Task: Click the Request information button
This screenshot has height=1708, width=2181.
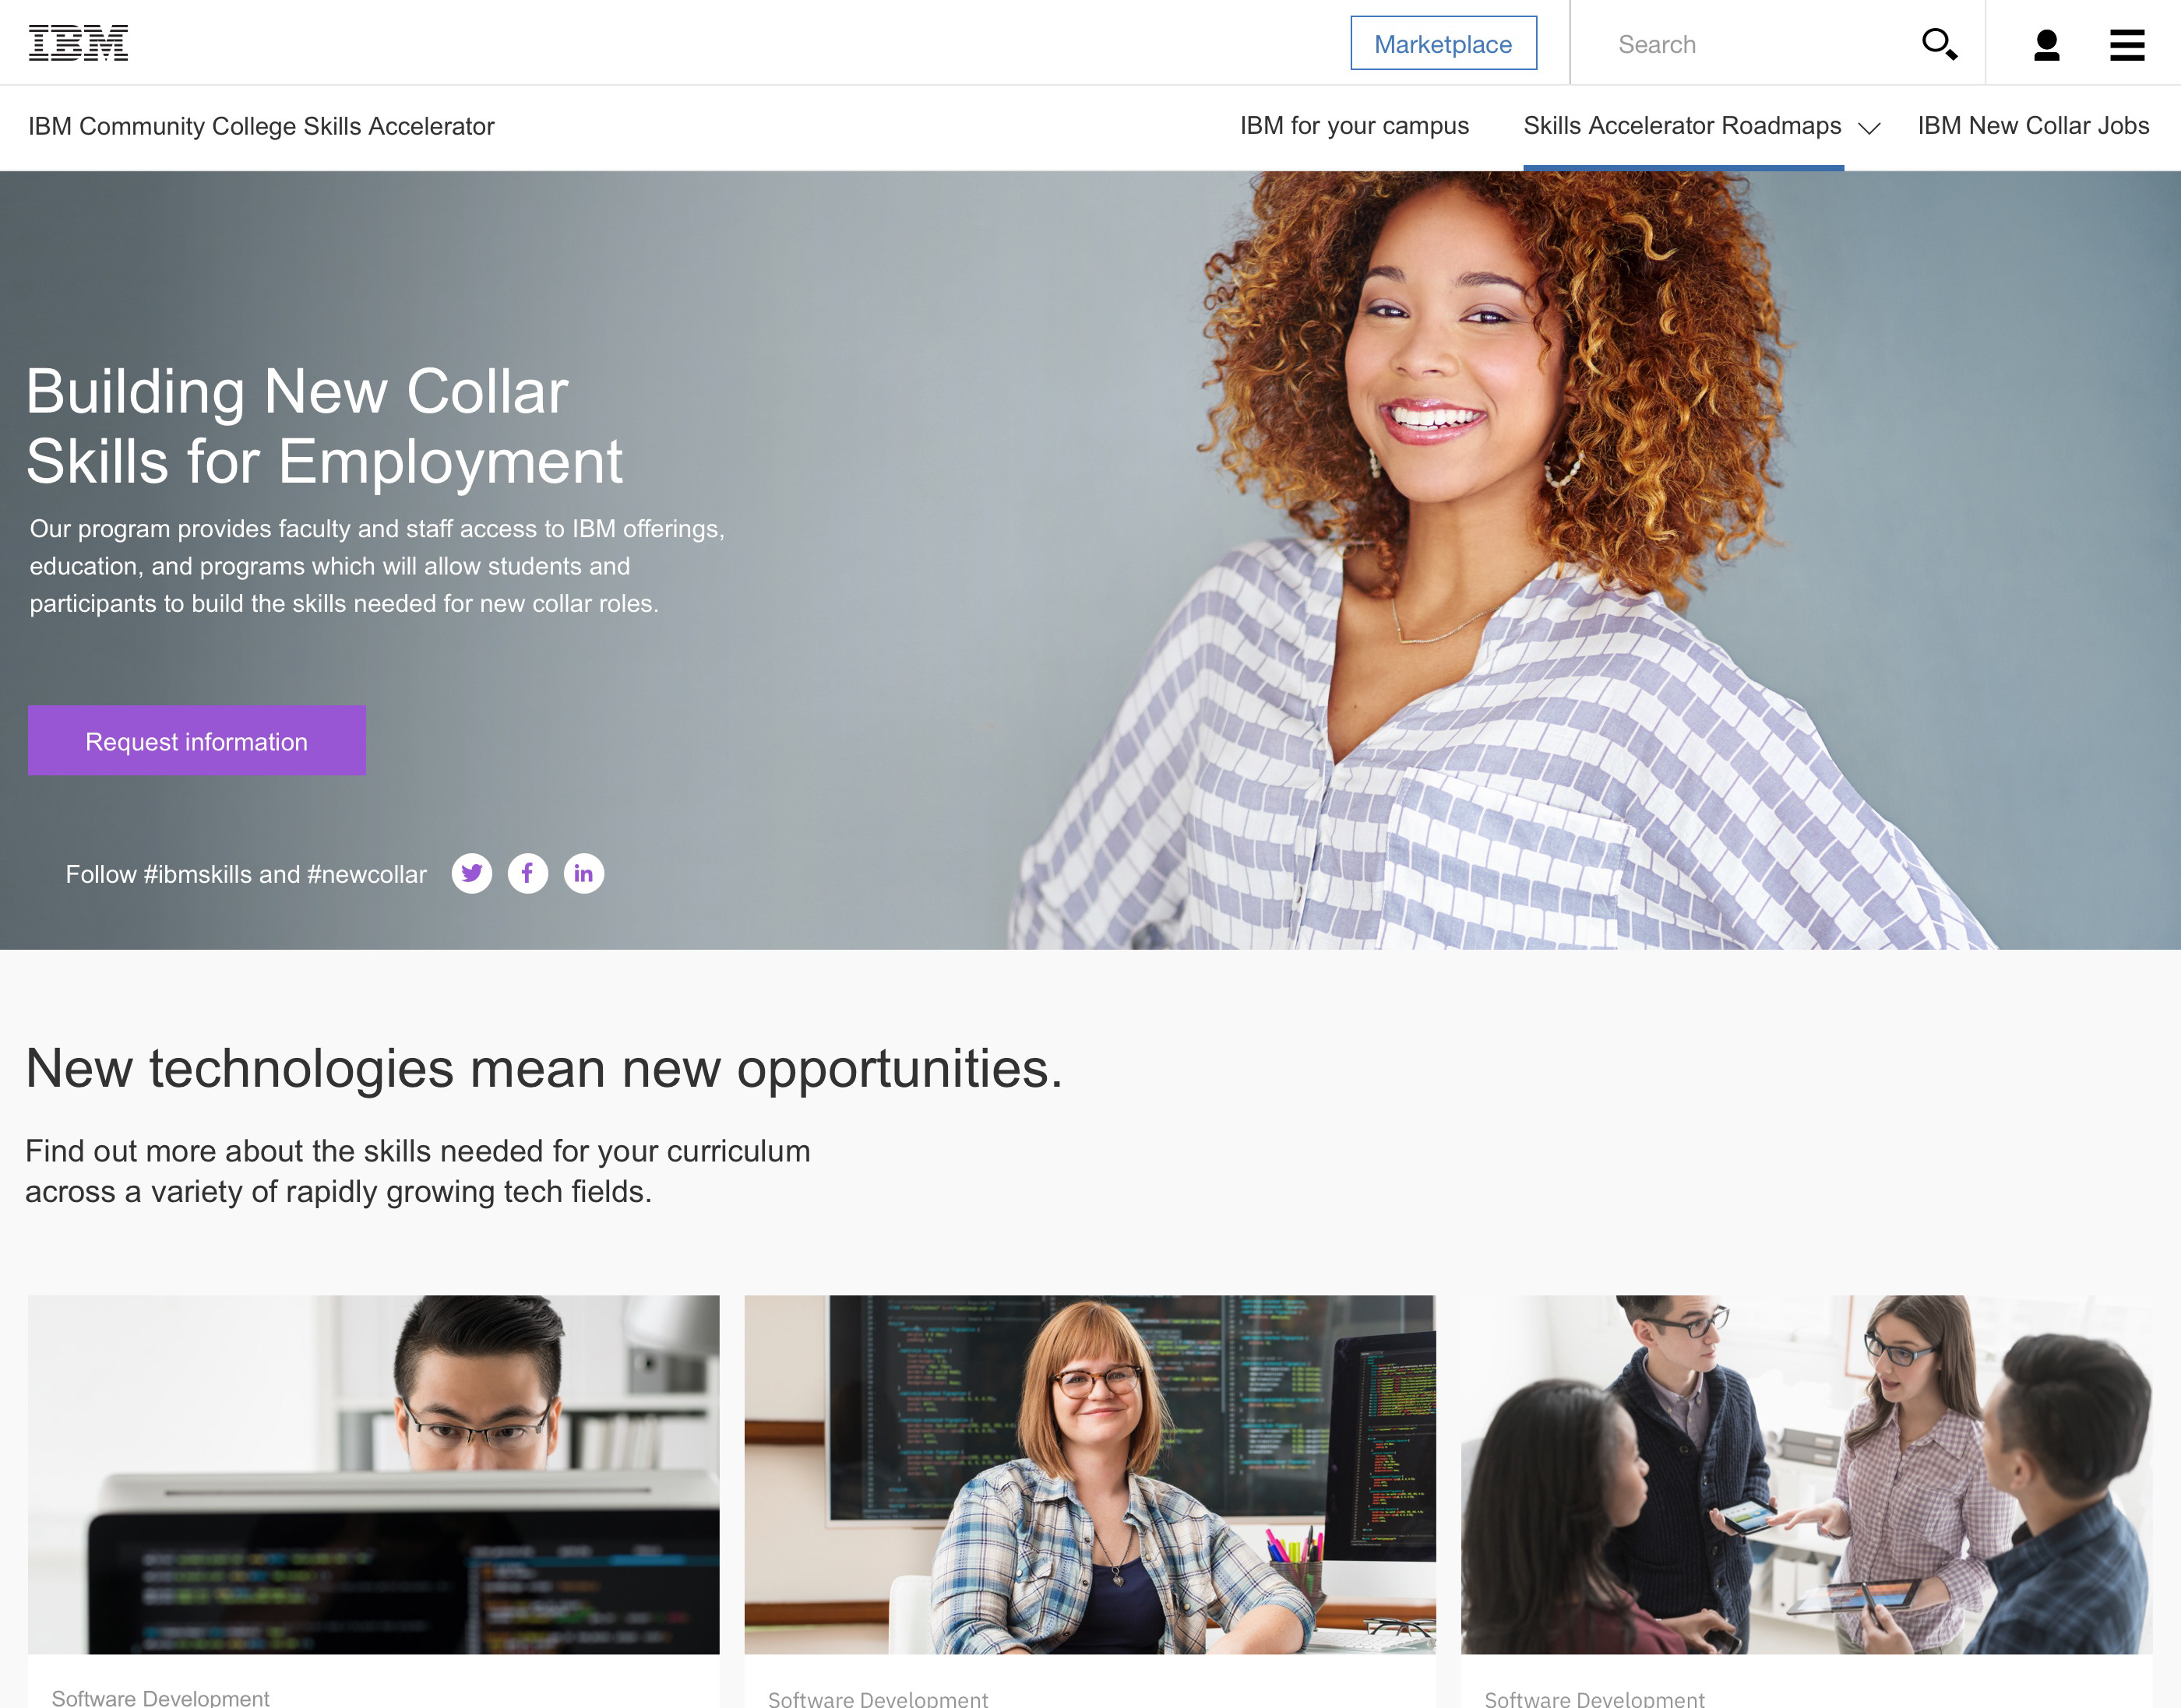Action: (196, 741)
